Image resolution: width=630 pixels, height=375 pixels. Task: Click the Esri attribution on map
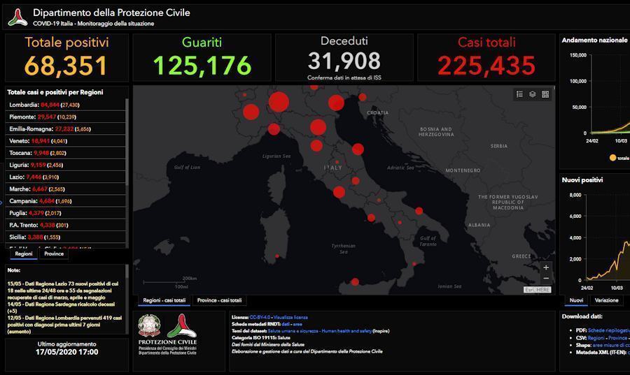click(538, 290)
